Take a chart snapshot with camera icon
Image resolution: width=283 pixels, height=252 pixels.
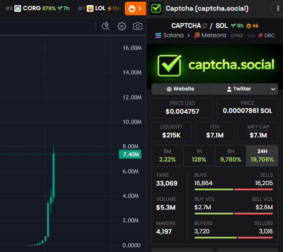137,26
